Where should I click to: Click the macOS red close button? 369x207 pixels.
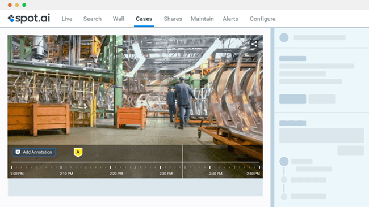click(x=10, y=5)
